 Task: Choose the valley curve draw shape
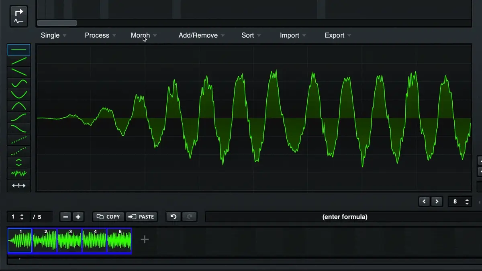point(19,95)
